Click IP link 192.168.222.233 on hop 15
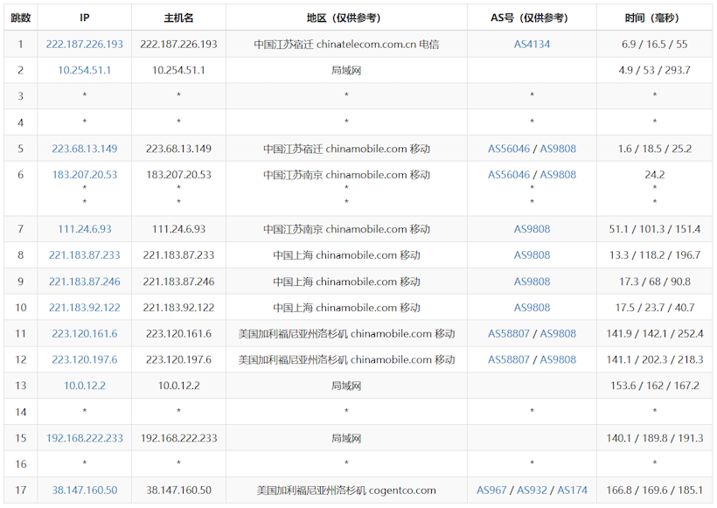The image size is (717, 508). pos(83,437)
